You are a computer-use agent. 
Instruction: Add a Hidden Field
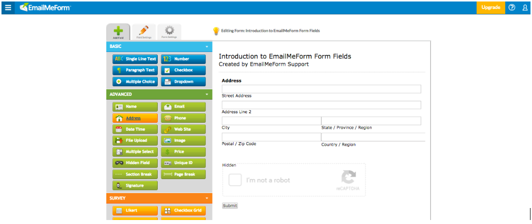point(135,163)
